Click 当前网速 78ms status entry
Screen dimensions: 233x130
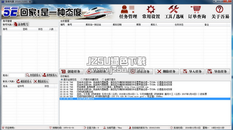pos(113,128)
